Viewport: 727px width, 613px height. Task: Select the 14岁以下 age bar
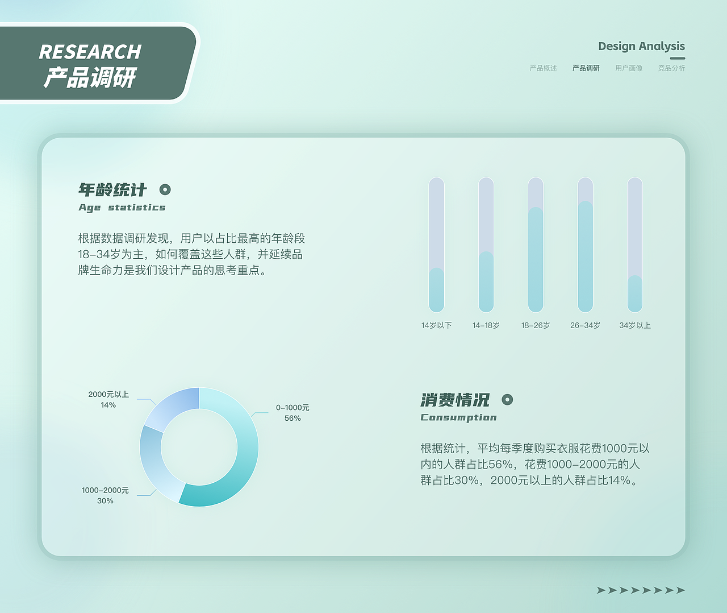[436, 245]
